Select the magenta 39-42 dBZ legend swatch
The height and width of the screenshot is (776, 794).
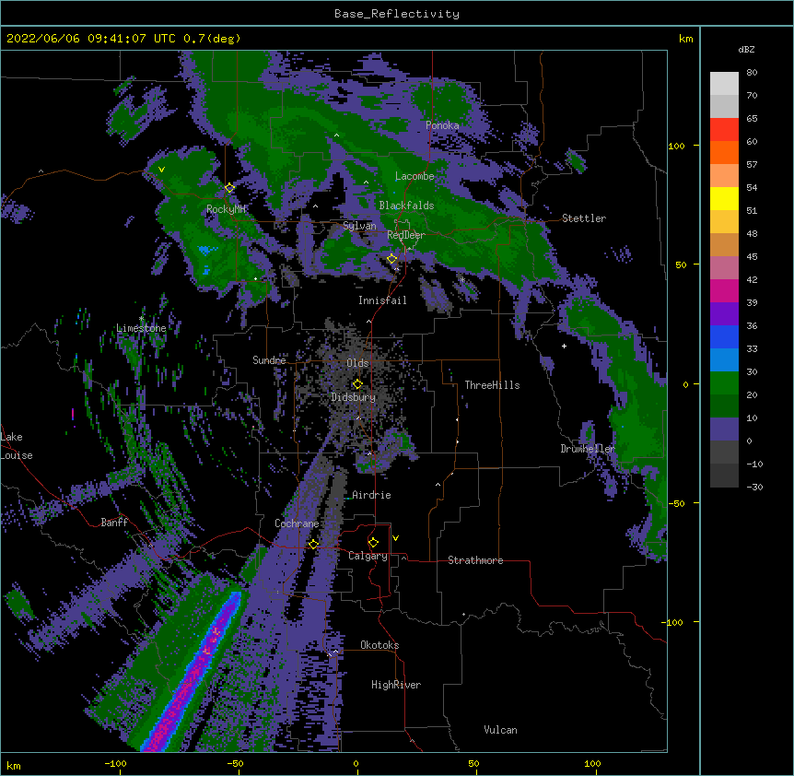[x=724, y=290]
